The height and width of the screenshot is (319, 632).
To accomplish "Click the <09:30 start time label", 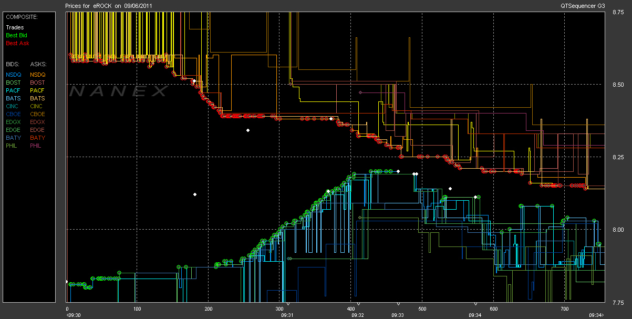I will (72, 315).
